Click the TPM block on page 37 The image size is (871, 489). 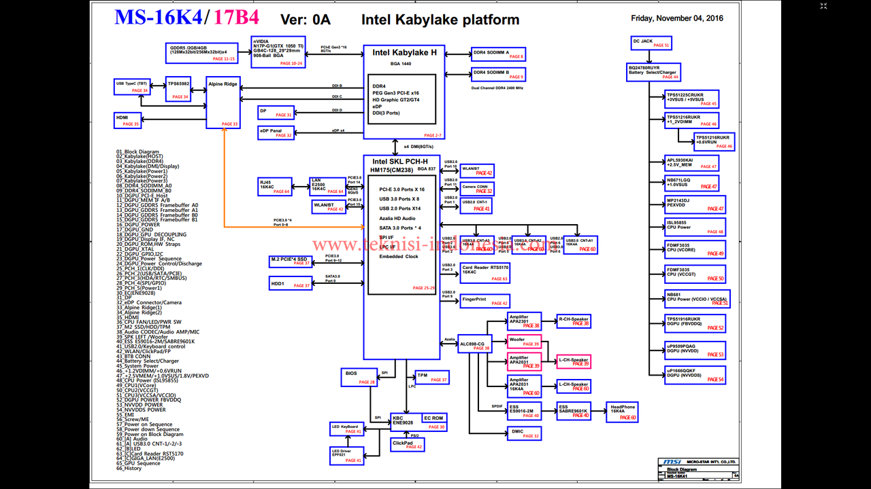[x=432, y=377]
